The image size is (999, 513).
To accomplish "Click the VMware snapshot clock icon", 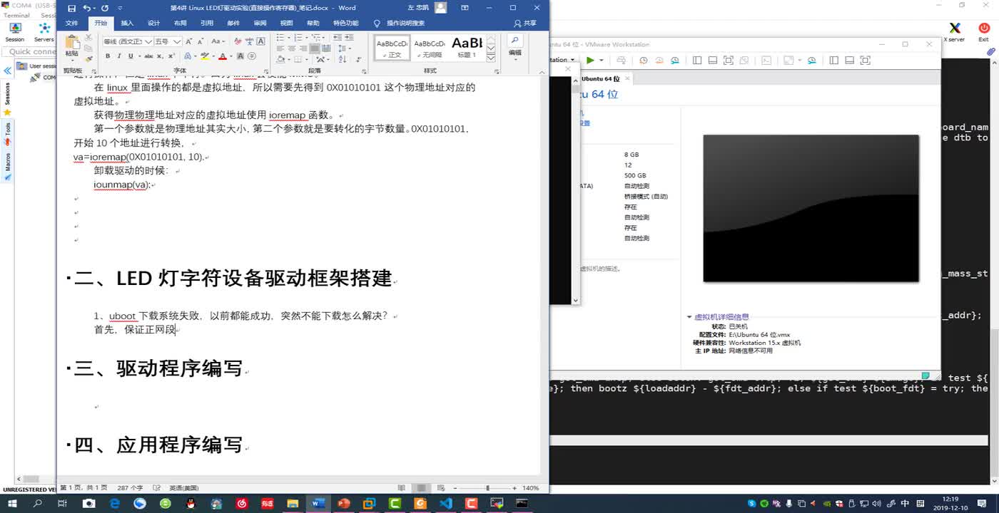I will click(x=644, y=61).
